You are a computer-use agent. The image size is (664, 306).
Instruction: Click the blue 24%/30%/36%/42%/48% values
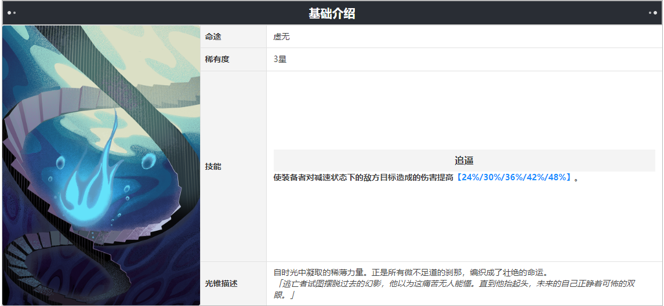pyautogui.click(x=514, y=178)
